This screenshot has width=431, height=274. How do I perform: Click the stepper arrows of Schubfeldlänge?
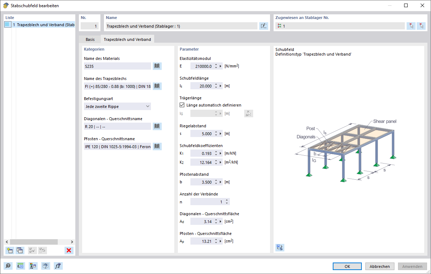tap(216, 86)
